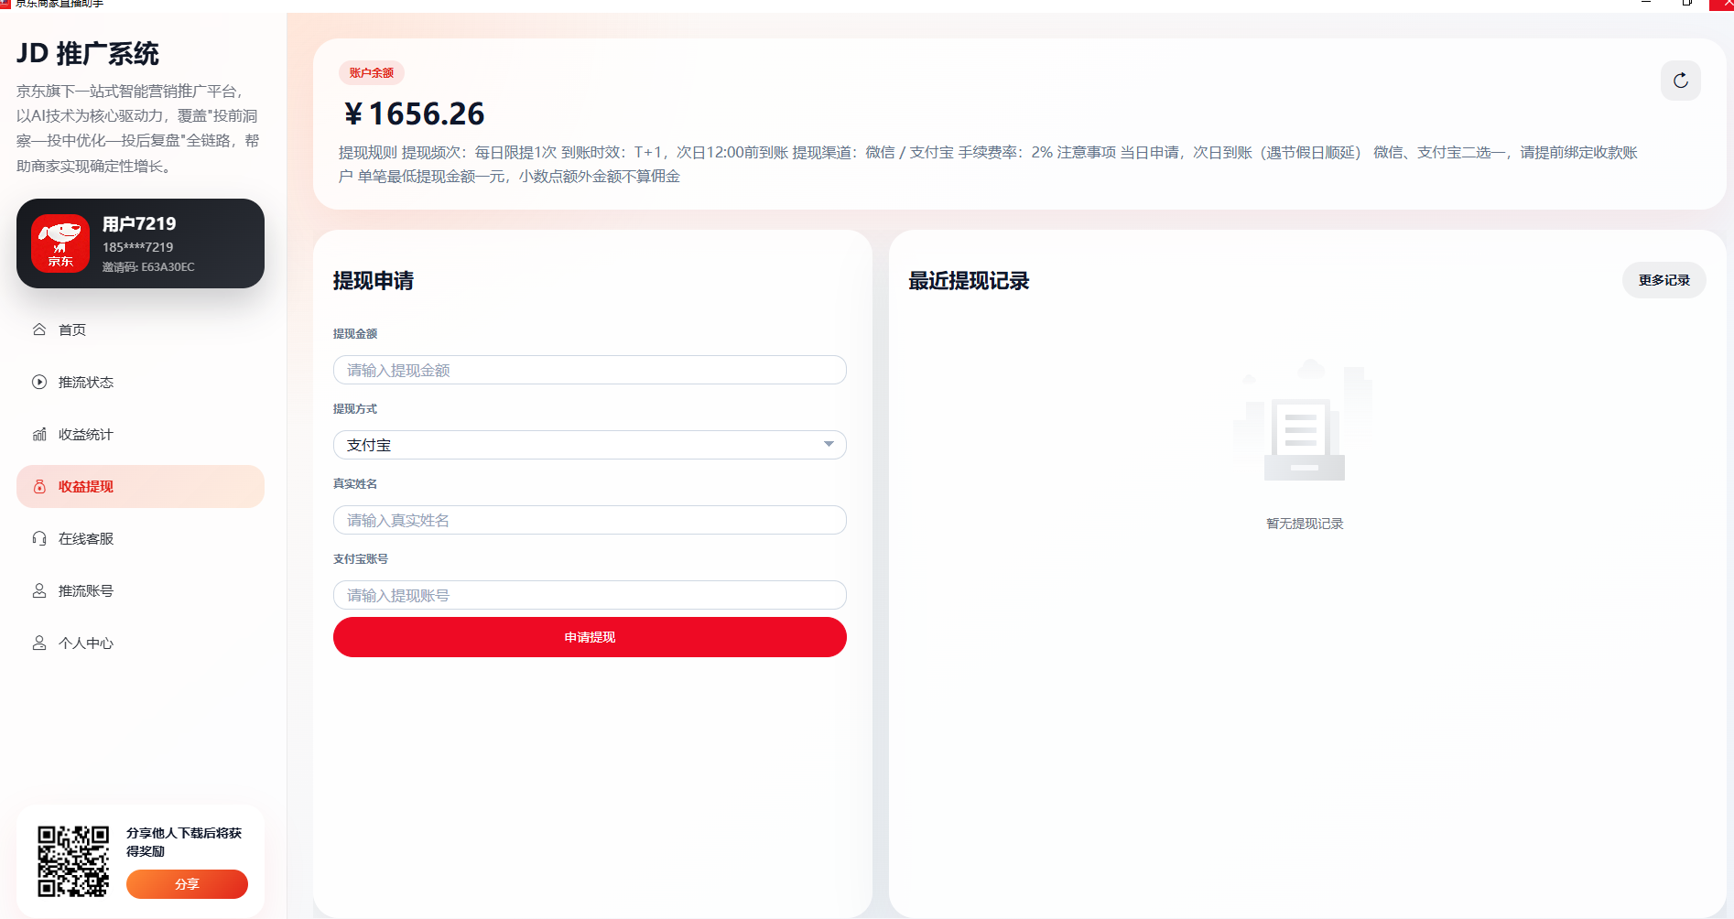
Task: Click the money bag icon for 收益提现
Action: (x=39, y=486)
